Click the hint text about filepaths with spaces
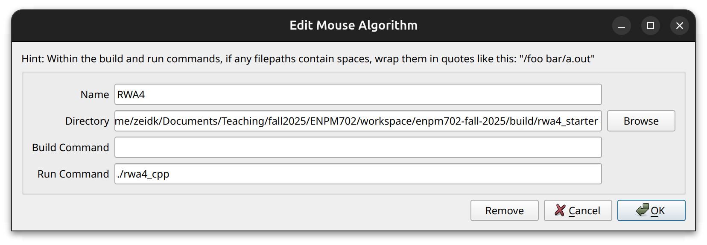 pyautogui.click(x=308, y=58)
